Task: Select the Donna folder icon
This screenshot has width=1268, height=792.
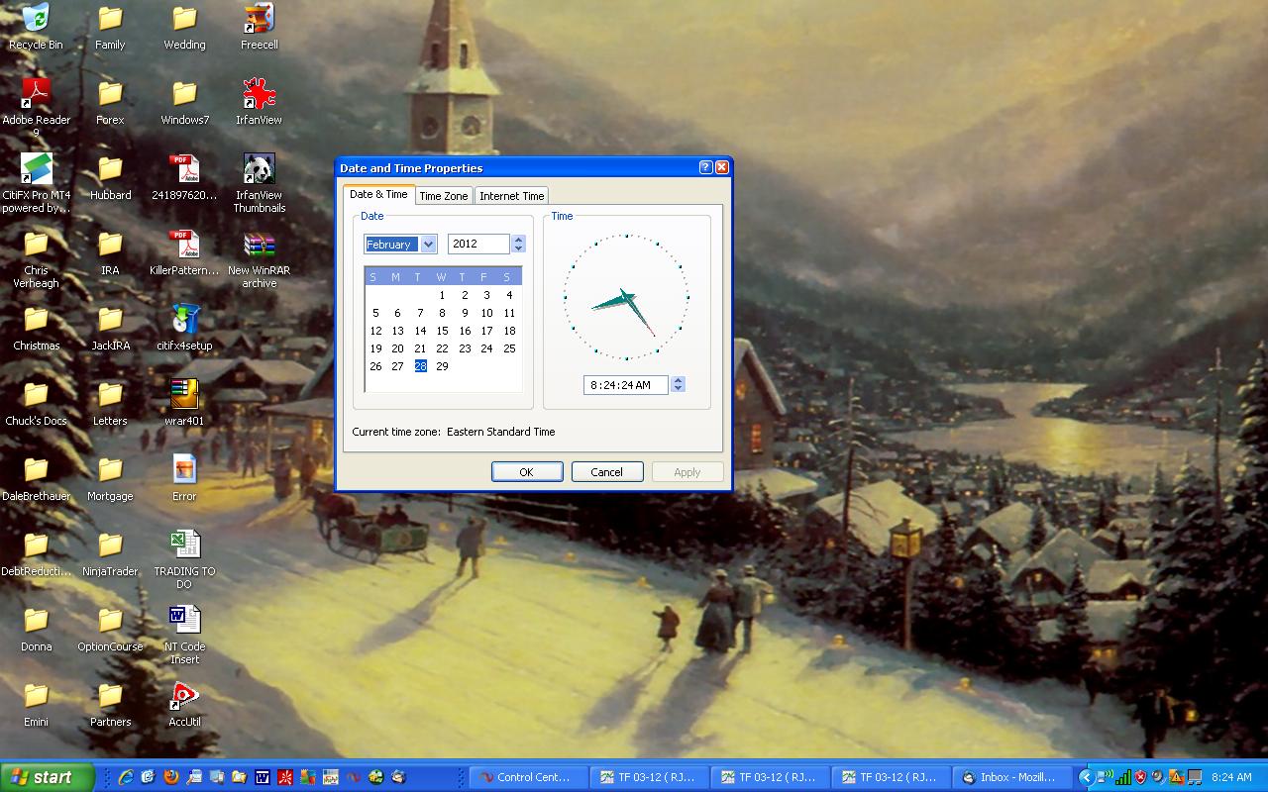Action: (x=36, y=629)
